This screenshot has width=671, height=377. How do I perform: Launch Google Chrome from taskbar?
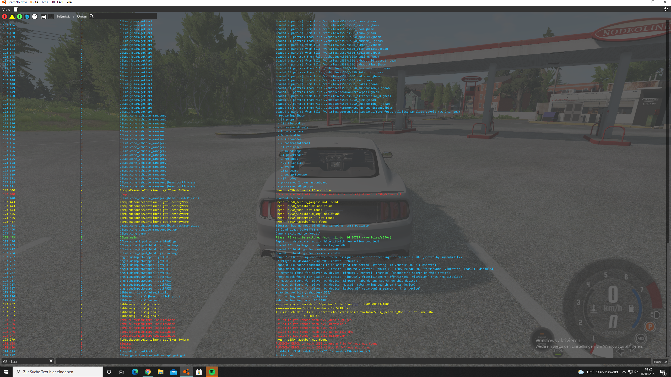pos(148,372)
